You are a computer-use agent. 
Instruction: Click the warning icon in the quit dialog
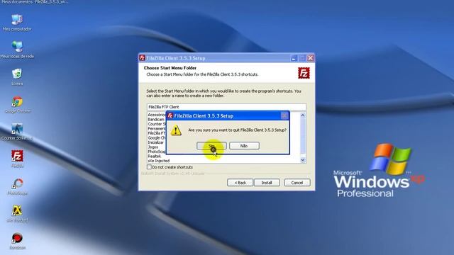(x=176, y=130)
